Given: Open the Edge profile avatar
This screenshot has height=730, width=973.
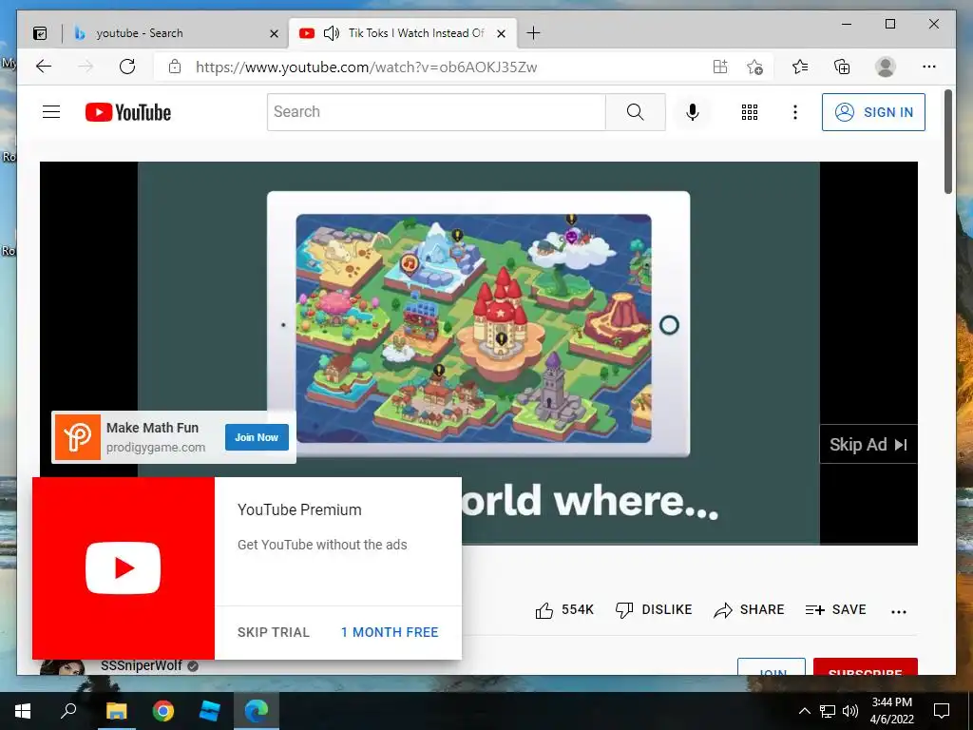Looking at the screenshot, I should (886, 67).
